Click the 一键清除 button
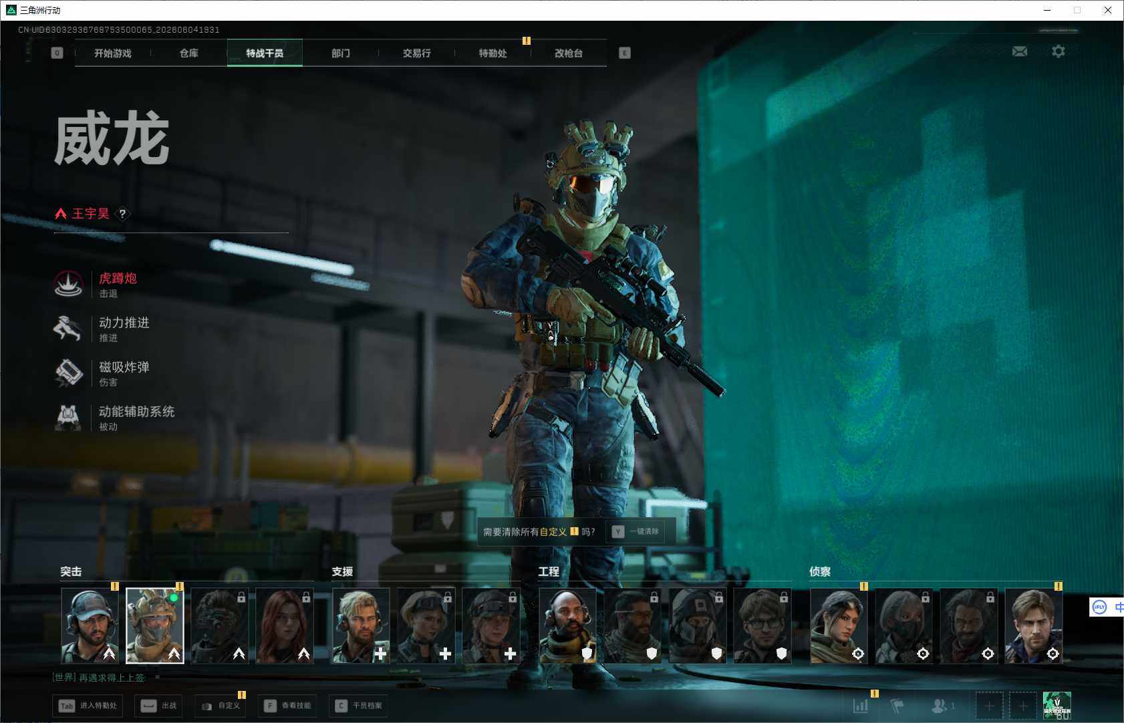The image size is (1124, 723). (637, 532)
